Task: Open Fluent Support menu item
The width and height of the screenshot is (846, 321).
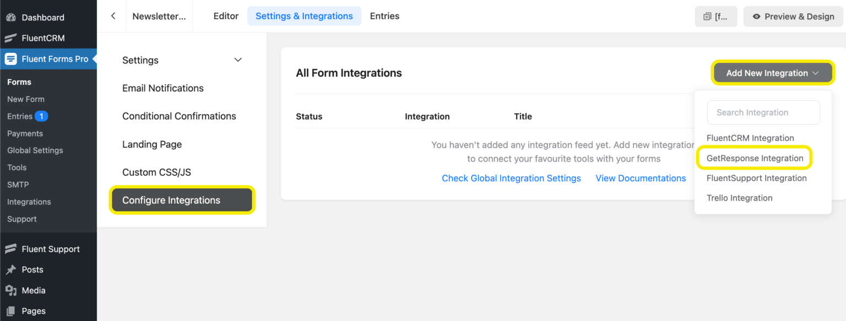Action: [x=51, y=249]
